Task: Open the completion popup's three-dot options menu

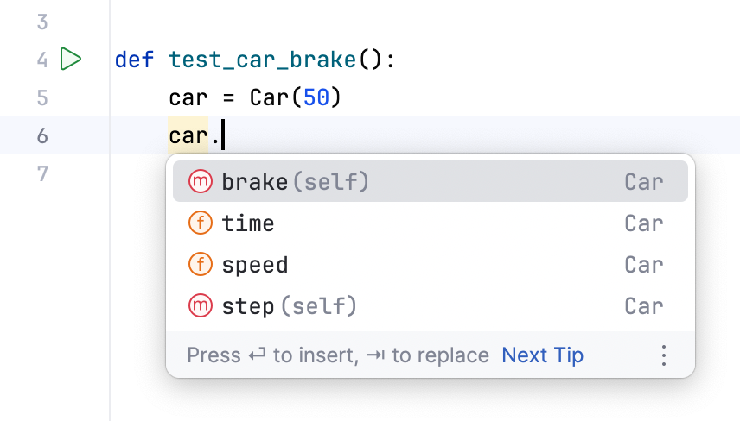Action: click(664, 355)
